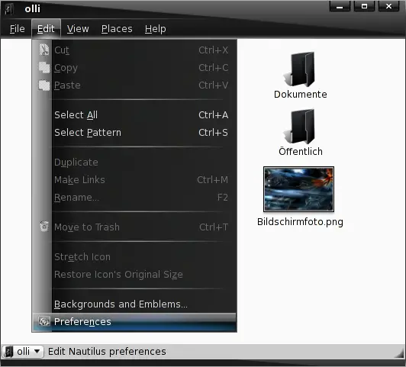Click the scissors icon beside Cut

tap(43, 50)
